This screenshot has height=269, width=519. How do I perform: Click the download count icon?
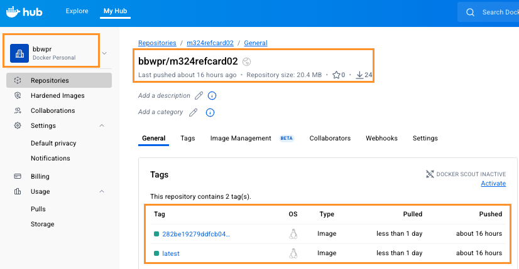(x=359, y=75)
